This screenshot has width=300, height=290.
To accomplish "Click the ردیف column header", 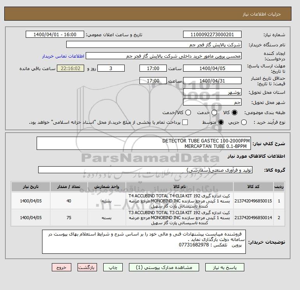I will 279,186.
